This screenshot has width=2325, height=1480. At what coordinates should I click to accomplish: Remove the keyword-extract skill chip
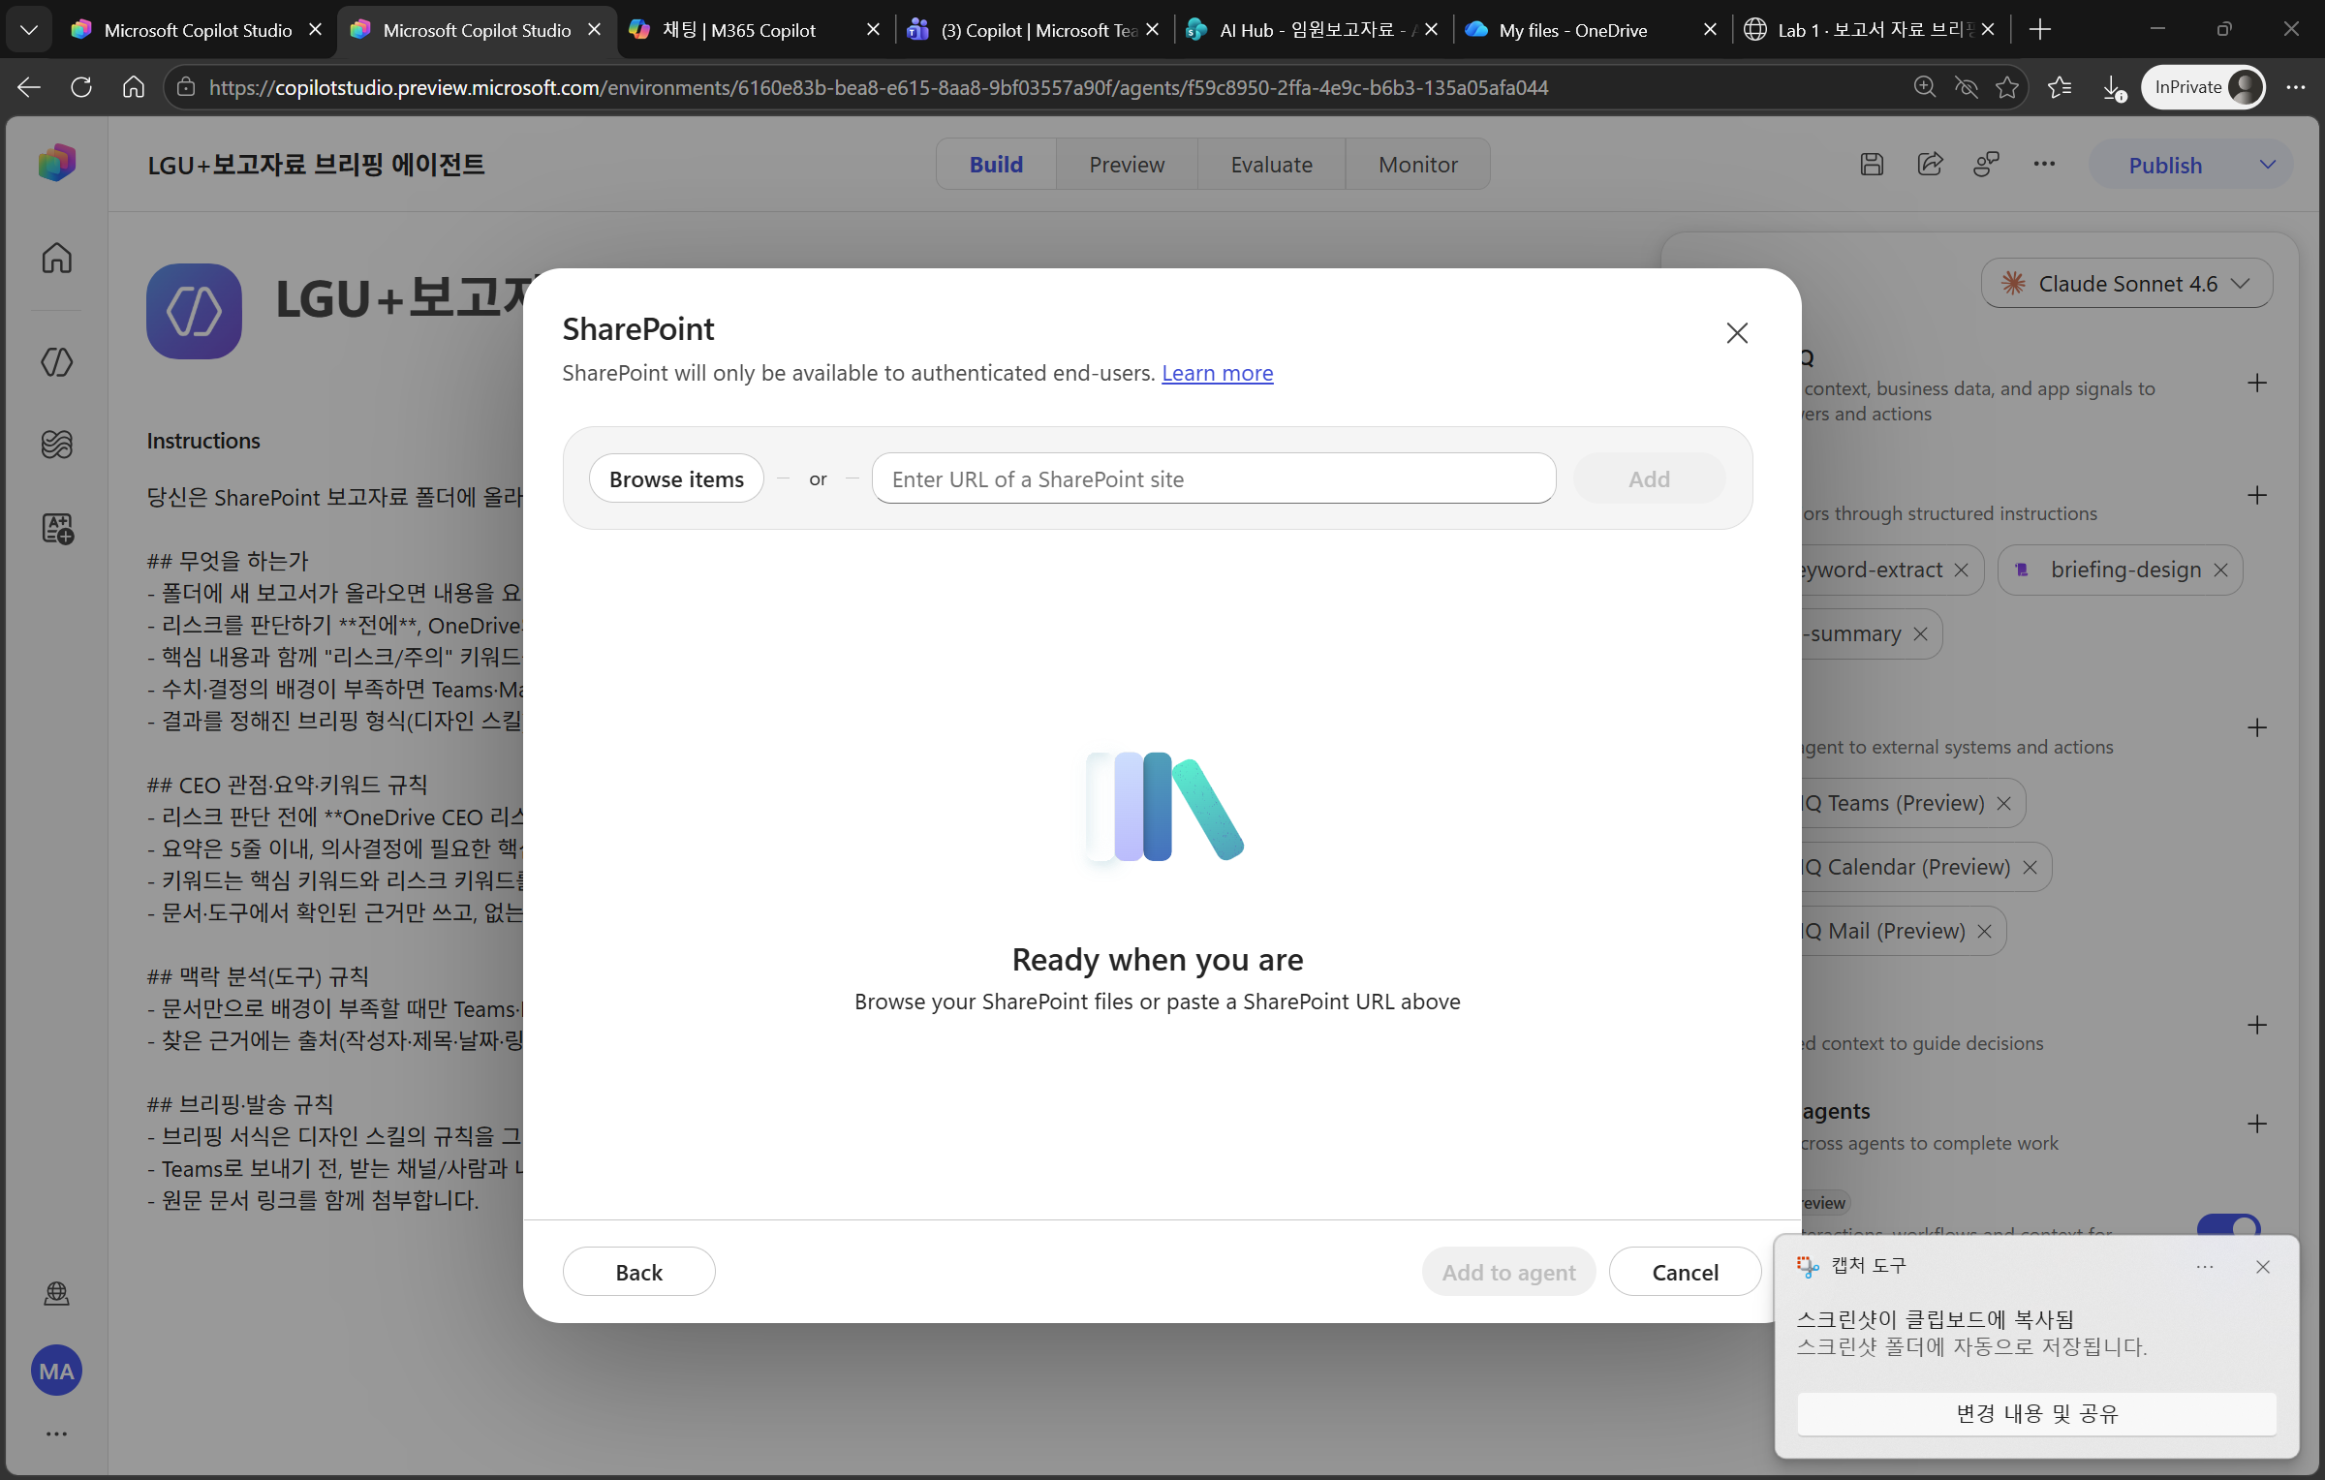click(x=1962, y=570)
